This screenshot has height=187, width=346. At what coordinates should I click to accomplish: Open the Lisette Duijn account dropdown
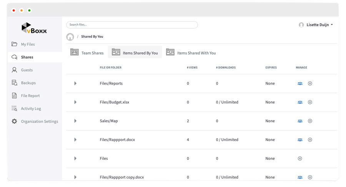coord(319,25)
